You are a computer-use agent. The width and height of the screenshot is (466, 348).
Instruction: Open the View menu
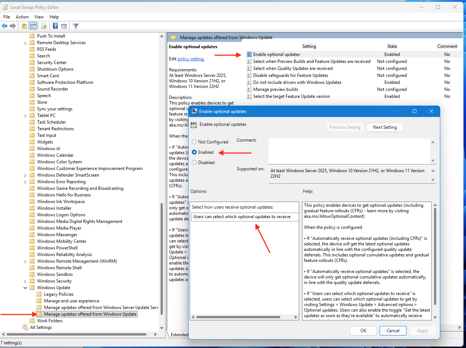coord(39,17)
